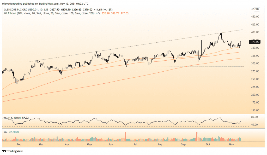Click the H370.90 high price value
This screenshot has width=267, height=155.
point(65,10)
